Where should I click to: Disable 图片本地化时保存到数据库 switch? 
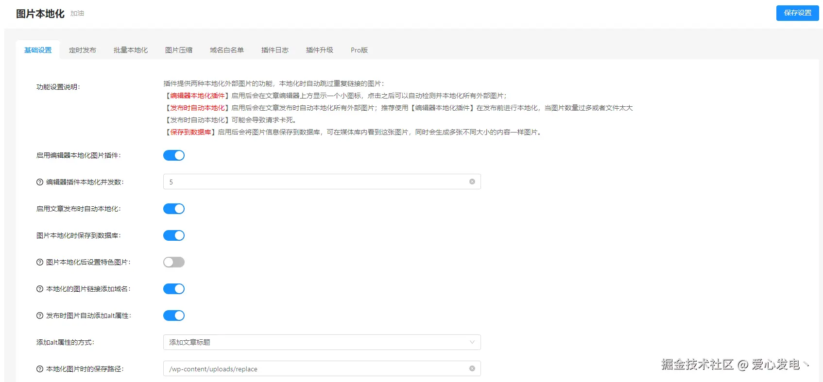click(174, 235)
